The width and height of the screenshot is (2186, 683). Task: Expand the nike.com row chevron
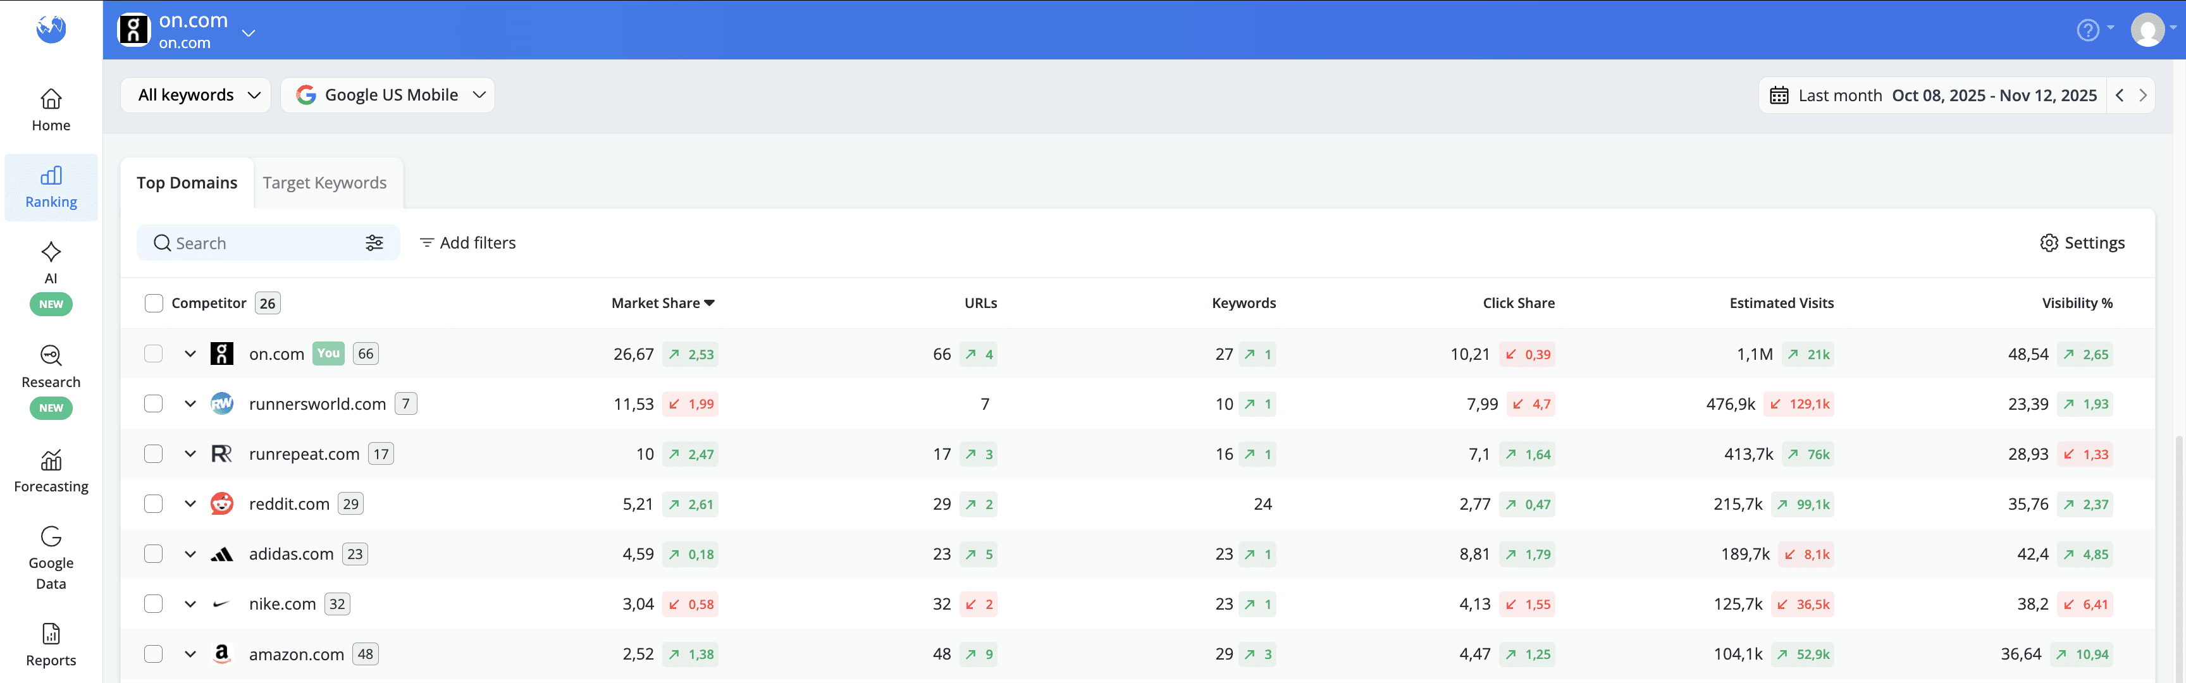190,604
